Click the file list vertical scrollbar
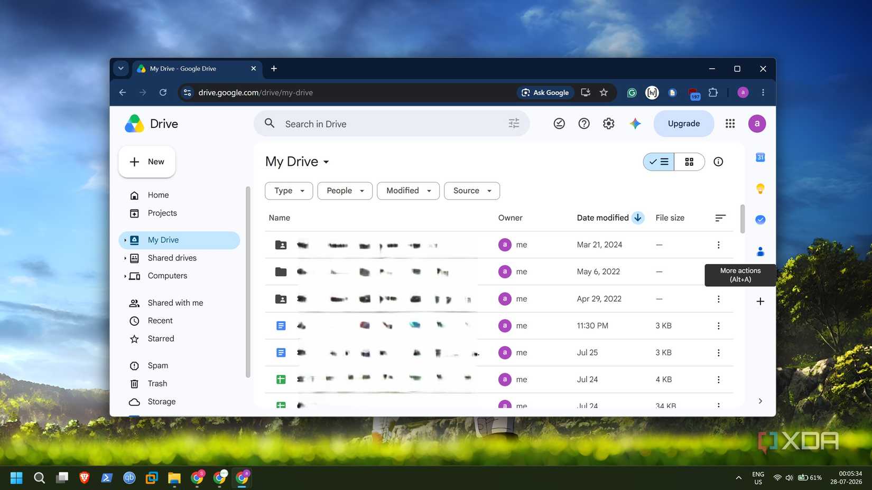Image resolution: width=872 pixels, height=490 pixels. tap(742, 219)
